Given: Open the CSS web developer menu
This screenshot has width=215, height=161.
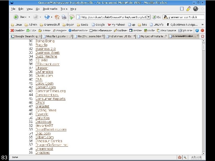Looking at the screenshot, I should (x=31, y=31).
